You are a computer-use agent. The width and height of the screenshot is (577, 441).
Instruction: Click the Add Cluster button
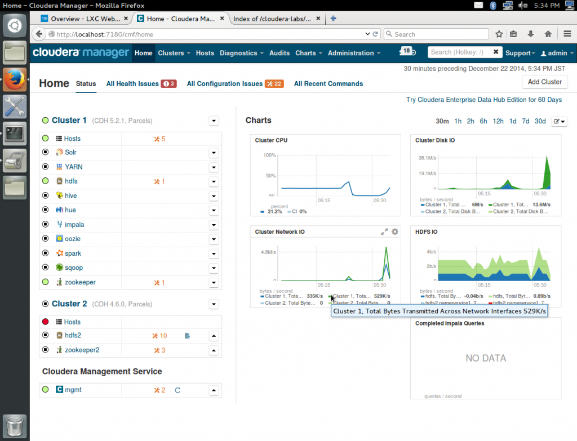coord(545,82)
